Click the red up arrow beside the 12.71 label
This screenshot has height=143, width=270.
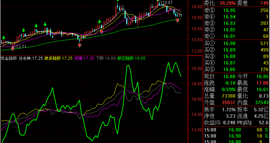tap(12, 48)
